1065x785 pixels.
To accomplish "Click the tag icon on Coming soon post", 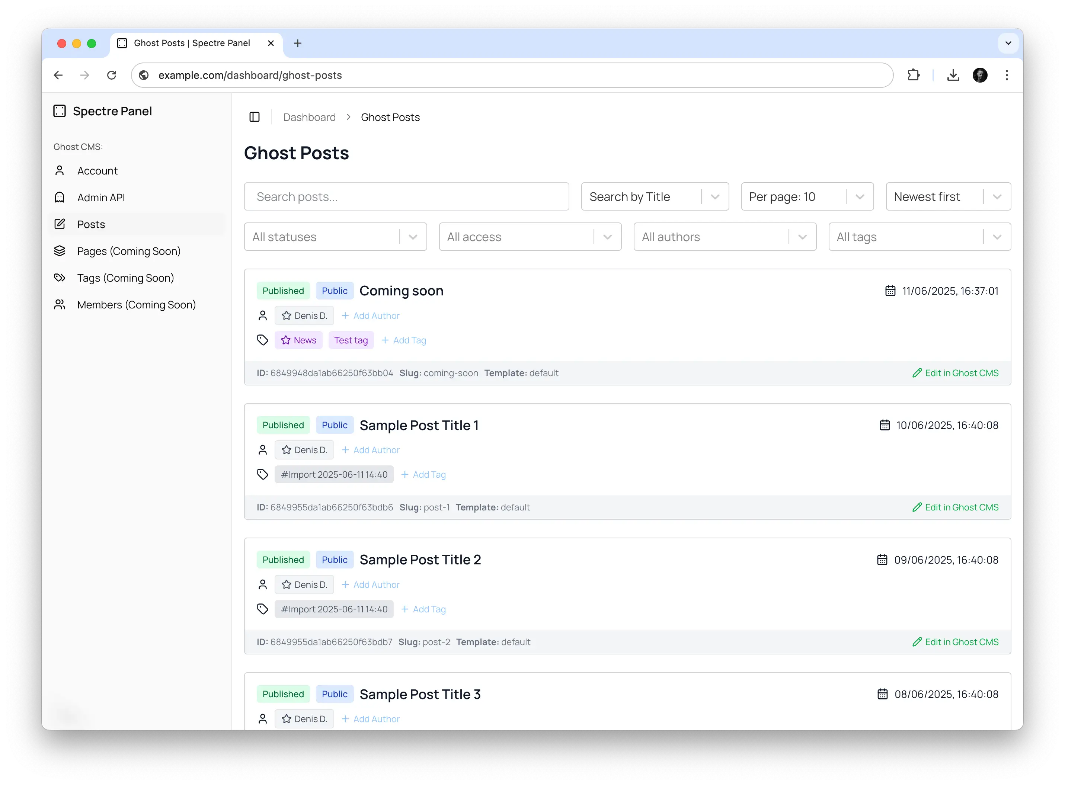I will (262, 340).
